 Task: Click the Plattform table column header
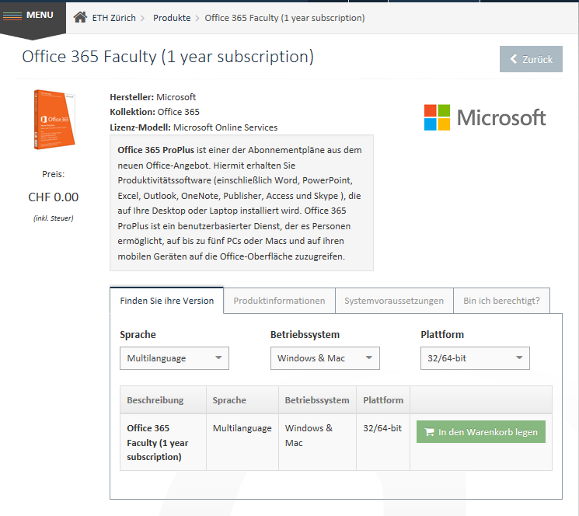point(383,400)
